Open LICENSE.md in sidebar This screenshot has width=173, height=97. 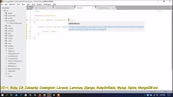12,64
